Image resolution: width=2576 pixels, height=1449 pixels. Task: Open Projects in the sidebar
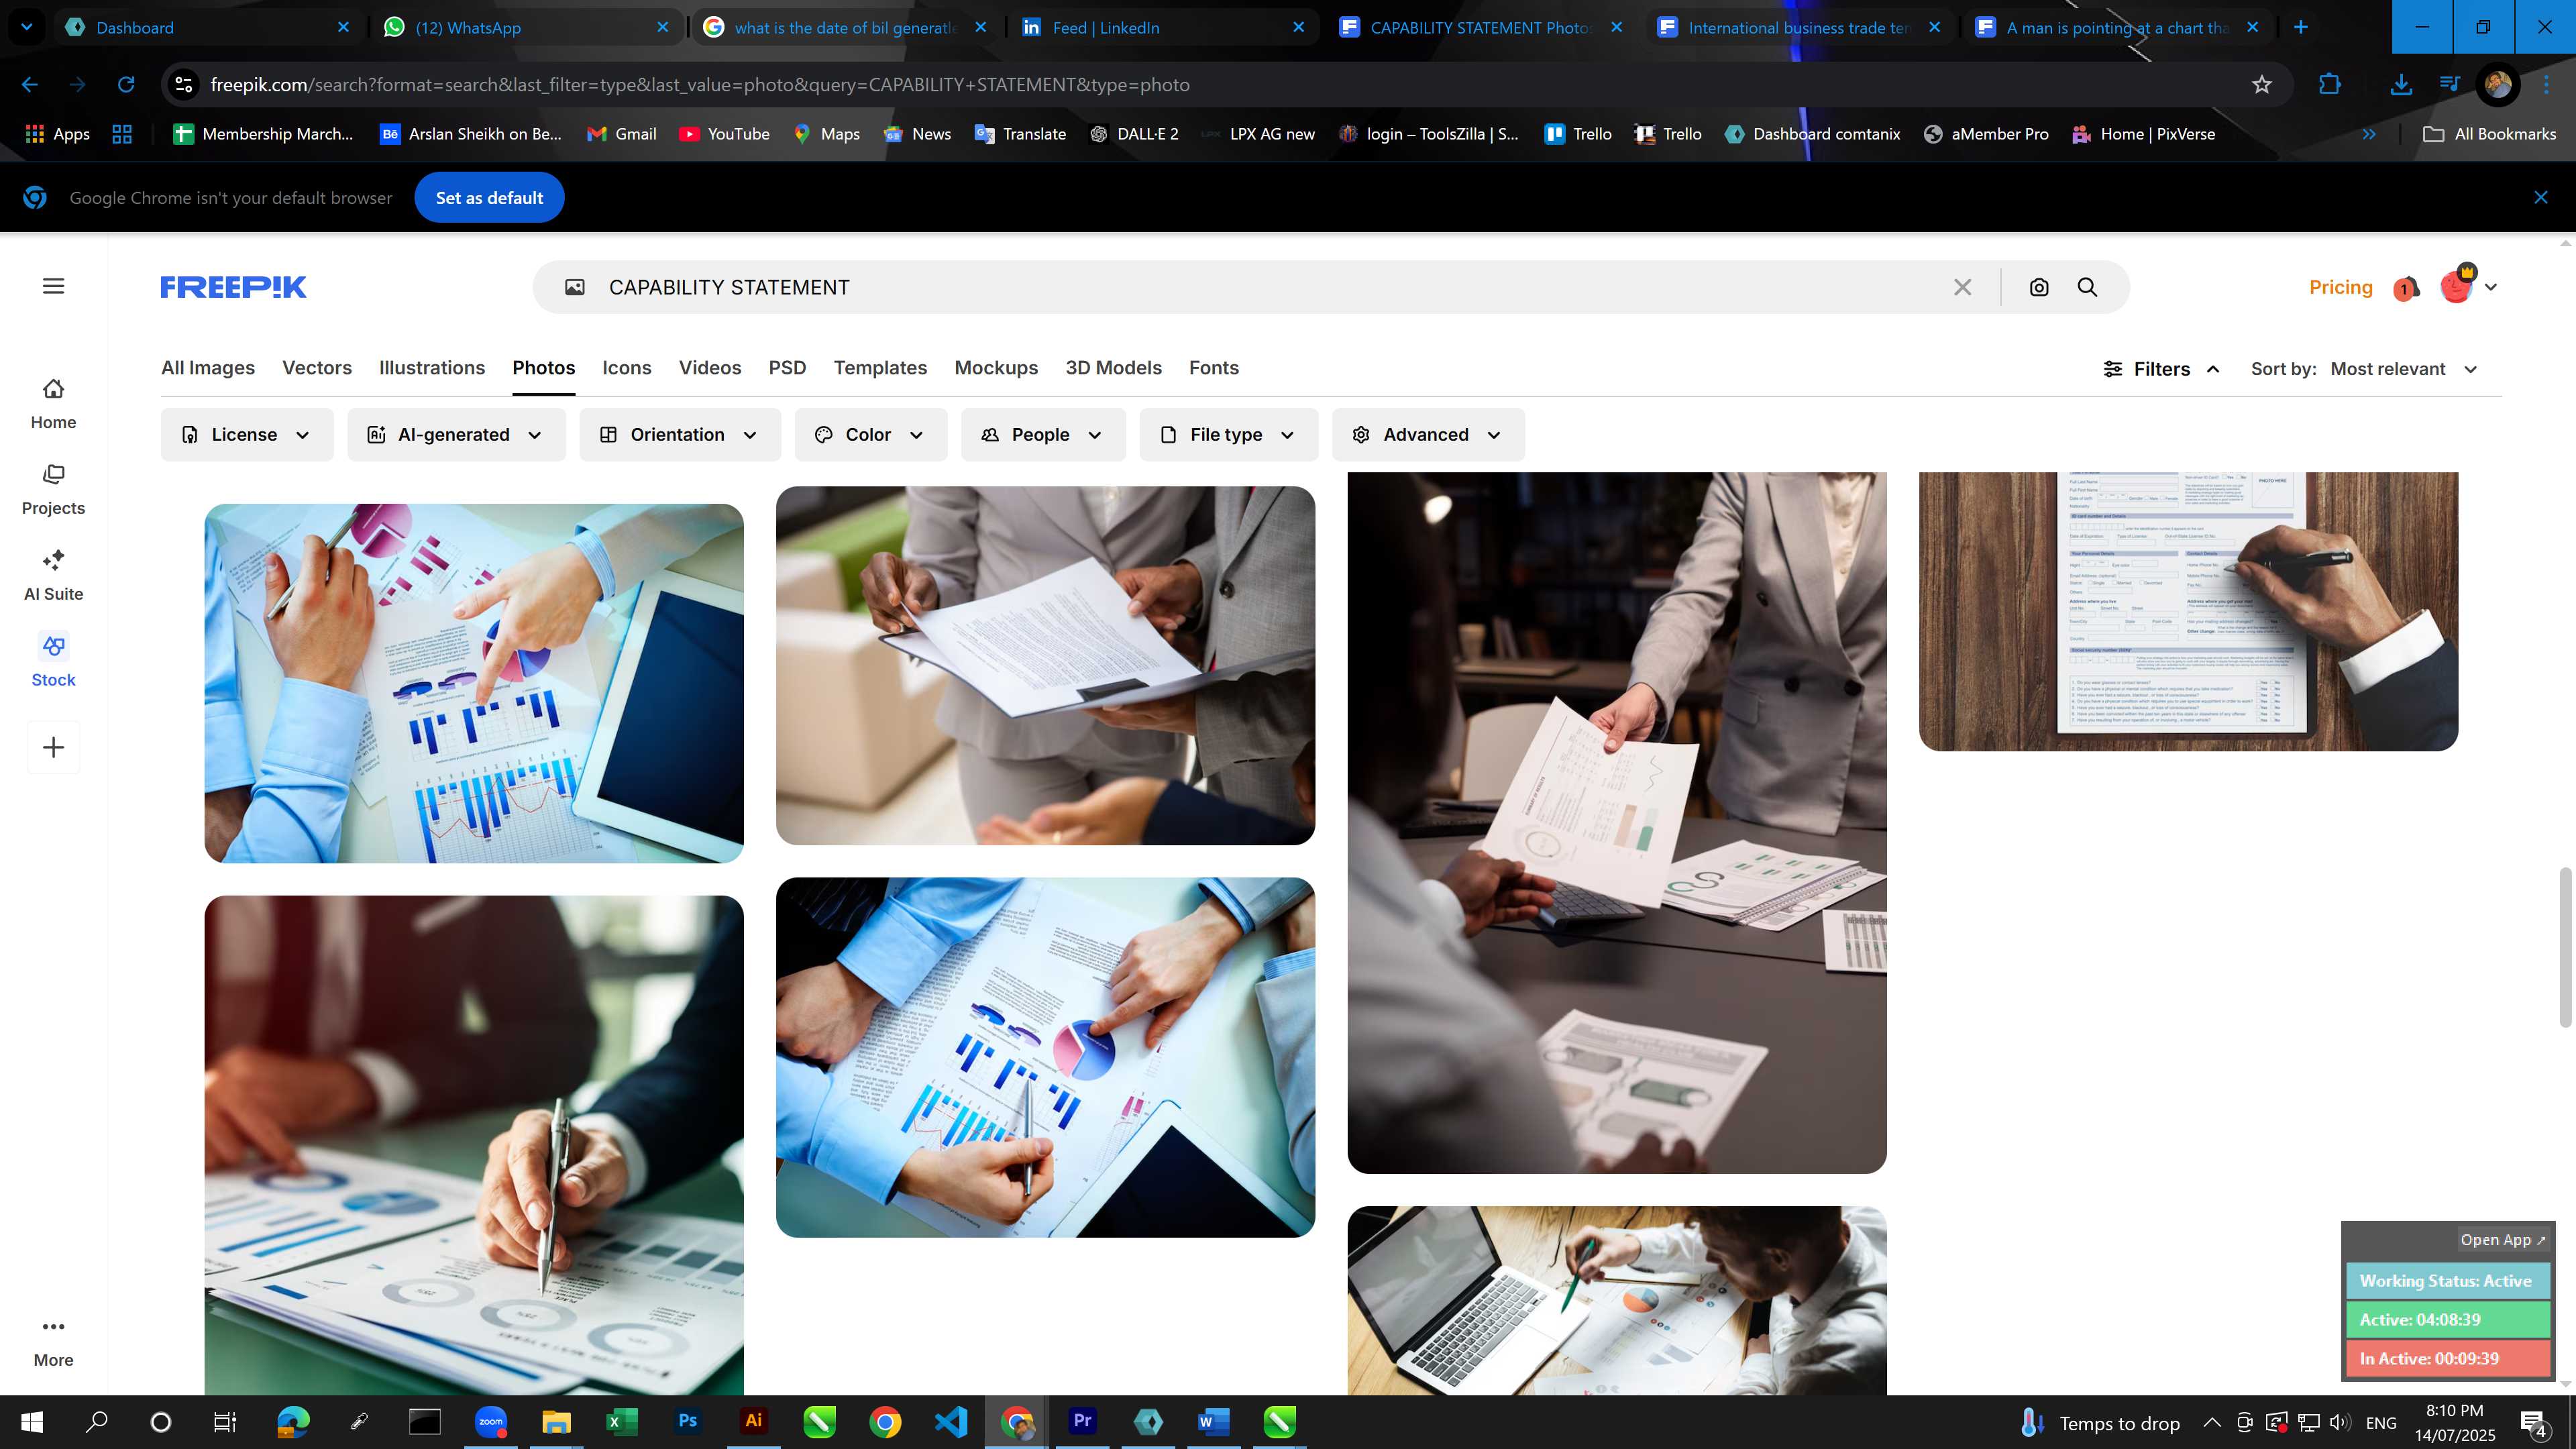coord(53,490)
